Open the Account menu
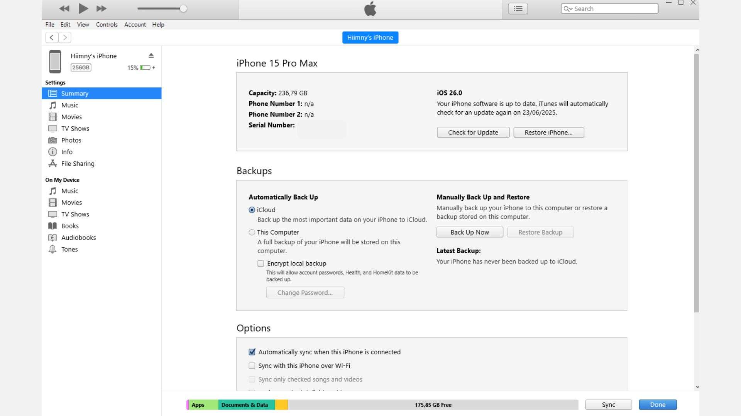Screen dimensions: 741x416 click(x=135, y=25)
